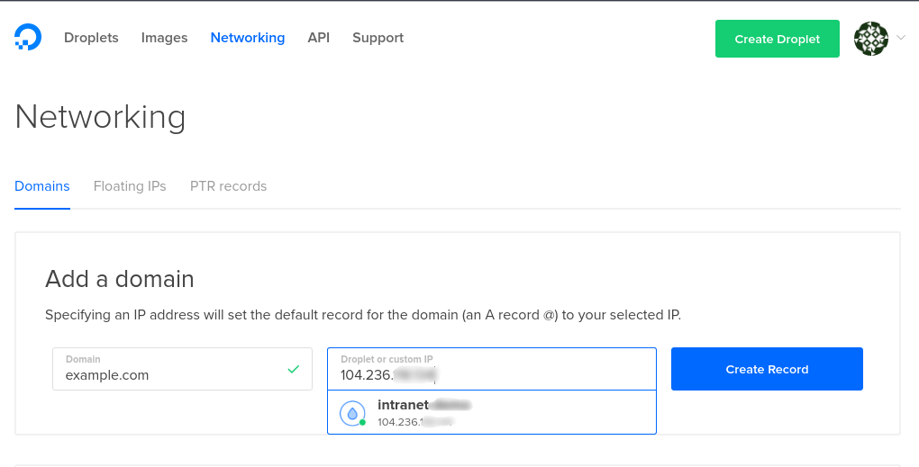This screenshot has height=467, width=919.
Task: Click the Droplet or custom IP field
Action: 492,369
